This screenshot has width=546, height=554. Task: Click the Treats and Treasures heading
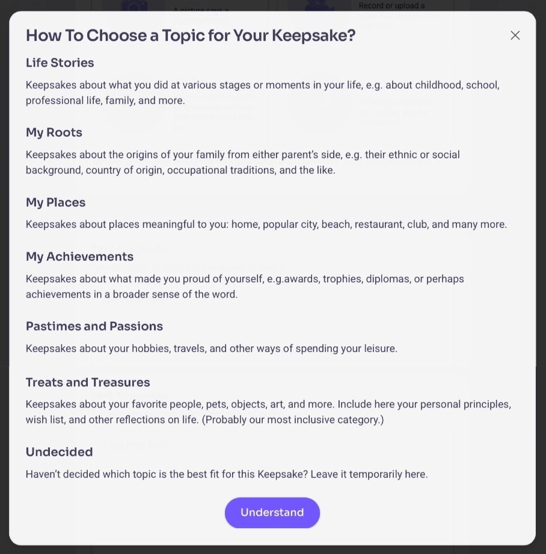(88, 382)
